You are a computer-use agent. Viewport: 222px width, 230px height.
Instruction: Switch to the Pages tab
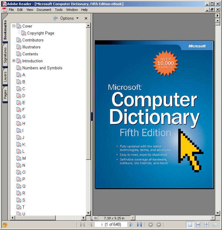tap(5, 94)
